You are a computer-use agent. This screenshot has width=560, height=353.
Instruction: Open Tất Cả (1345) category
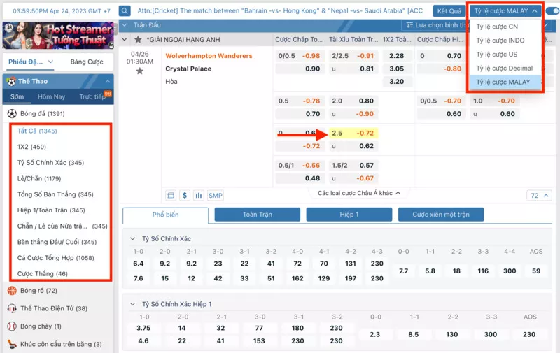coord(37,131)
